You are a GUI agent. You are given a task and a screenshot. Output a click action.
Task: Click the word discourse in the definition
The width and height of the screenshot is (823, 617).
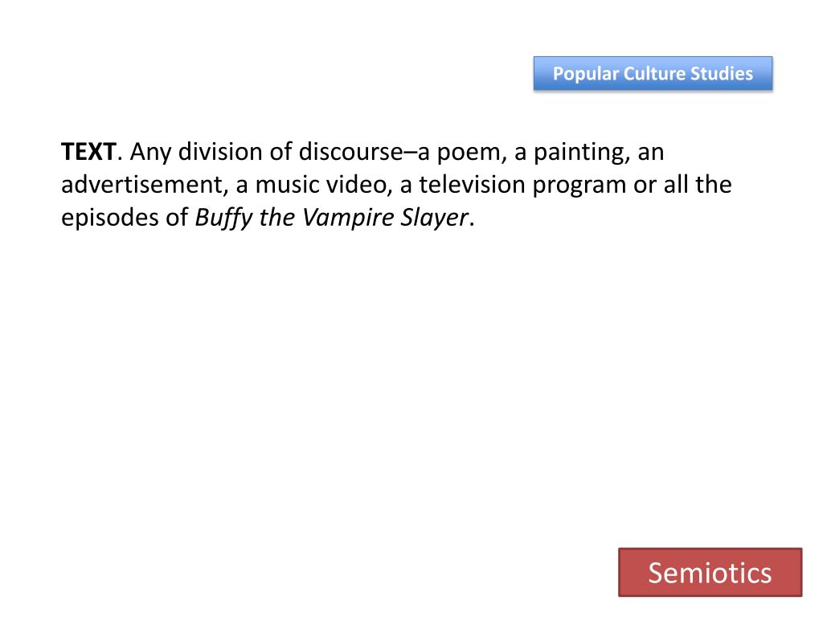pos(350,152)
